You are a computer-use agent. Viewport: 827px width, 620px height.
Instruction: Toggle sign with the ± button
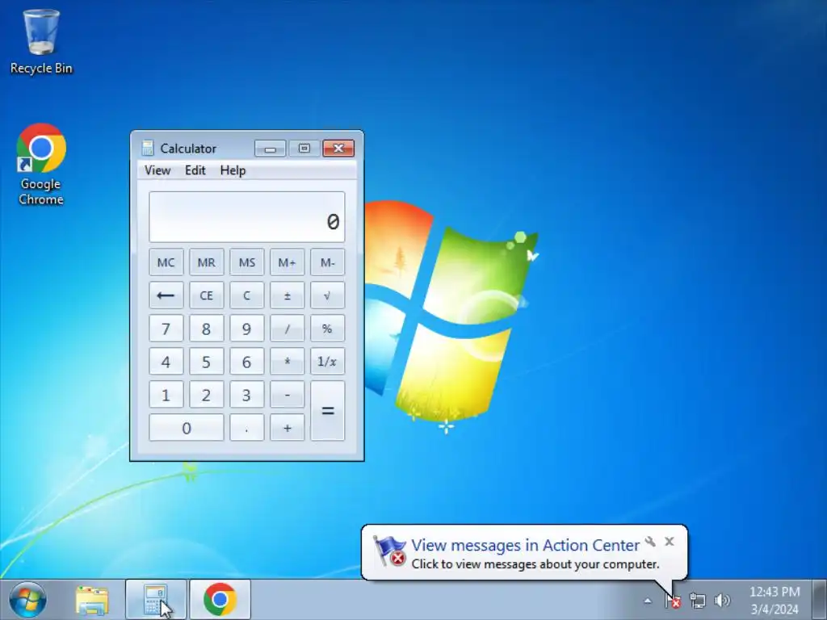(x=287, y=295)
